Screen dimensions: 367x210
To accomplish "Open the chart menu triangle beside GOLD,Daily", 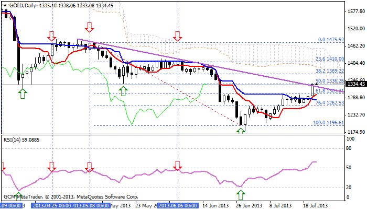I will point(5,5).
